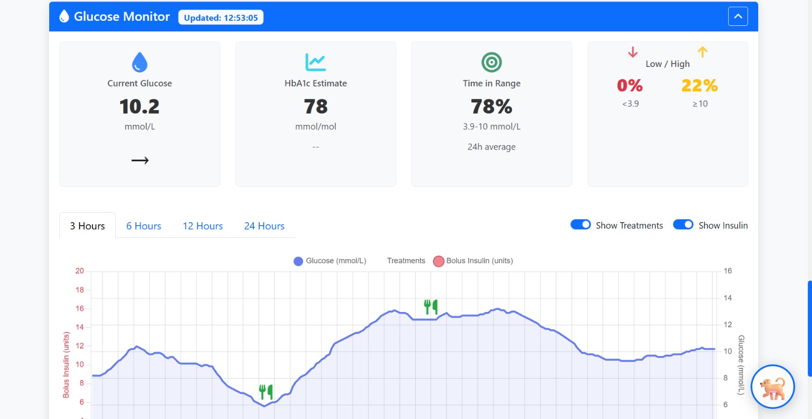Click the Time in Range target icon

(x=491, y=62)
